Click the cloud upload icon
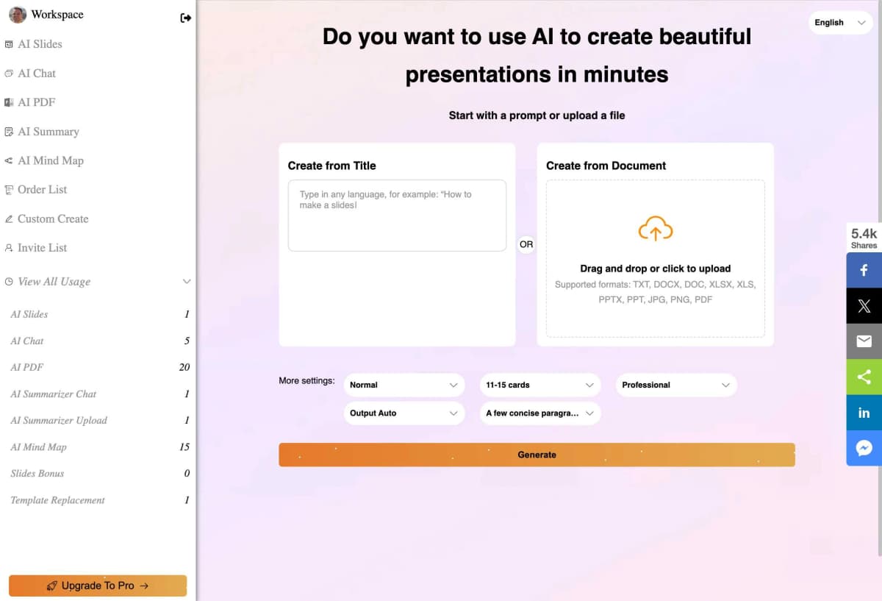The width and height of the screenshot is (882, 601). (x=655, y=230)
